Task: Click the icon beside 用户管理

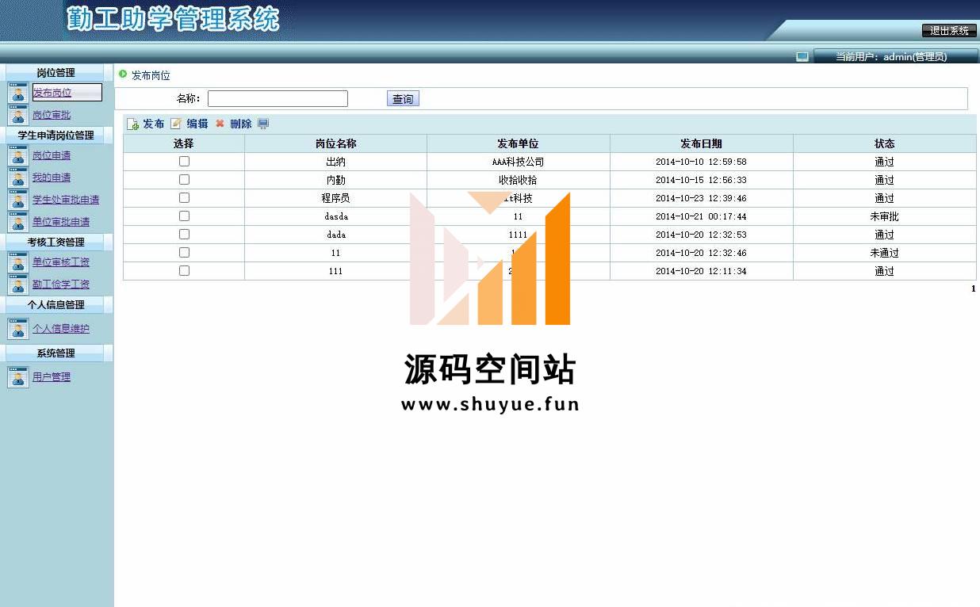Action: 18,377
